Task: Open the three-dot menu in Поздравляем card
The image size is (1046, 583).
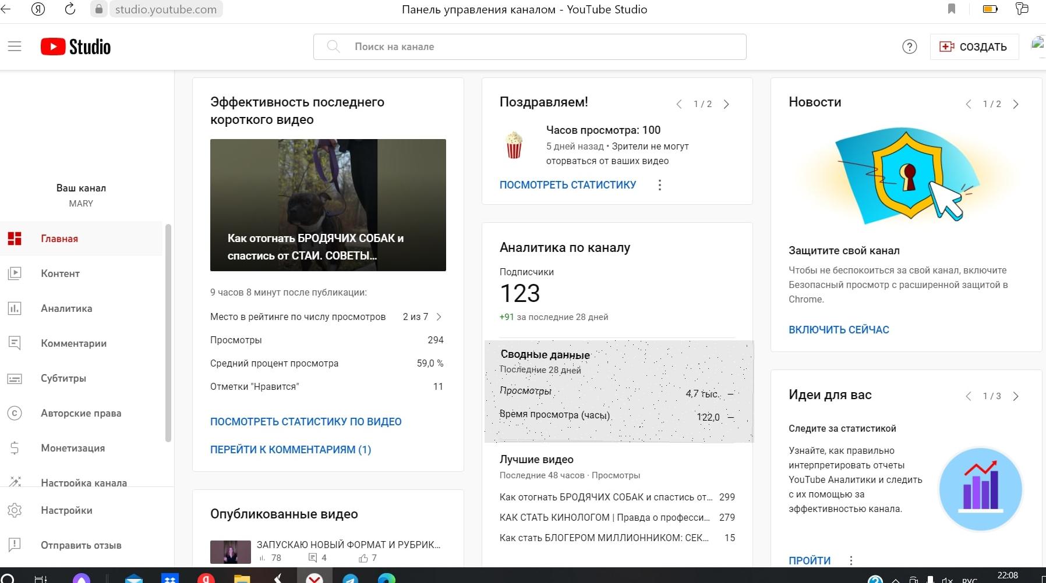Action: pyautogui.click(x=659, y=185)
